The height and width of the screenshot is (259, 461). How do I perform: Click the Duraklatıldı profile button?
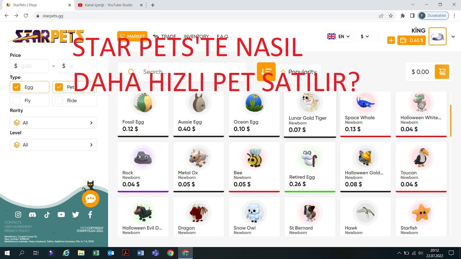point(433,16)
